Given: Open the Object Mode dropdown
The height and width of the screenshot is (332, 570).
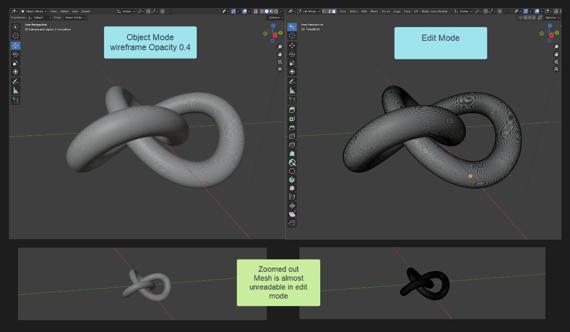Looking at the screenshot, I should 34,11.
